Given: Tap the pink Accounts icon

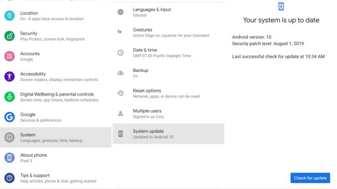Looking at the screenshot, I should click(x=10, y=56).
